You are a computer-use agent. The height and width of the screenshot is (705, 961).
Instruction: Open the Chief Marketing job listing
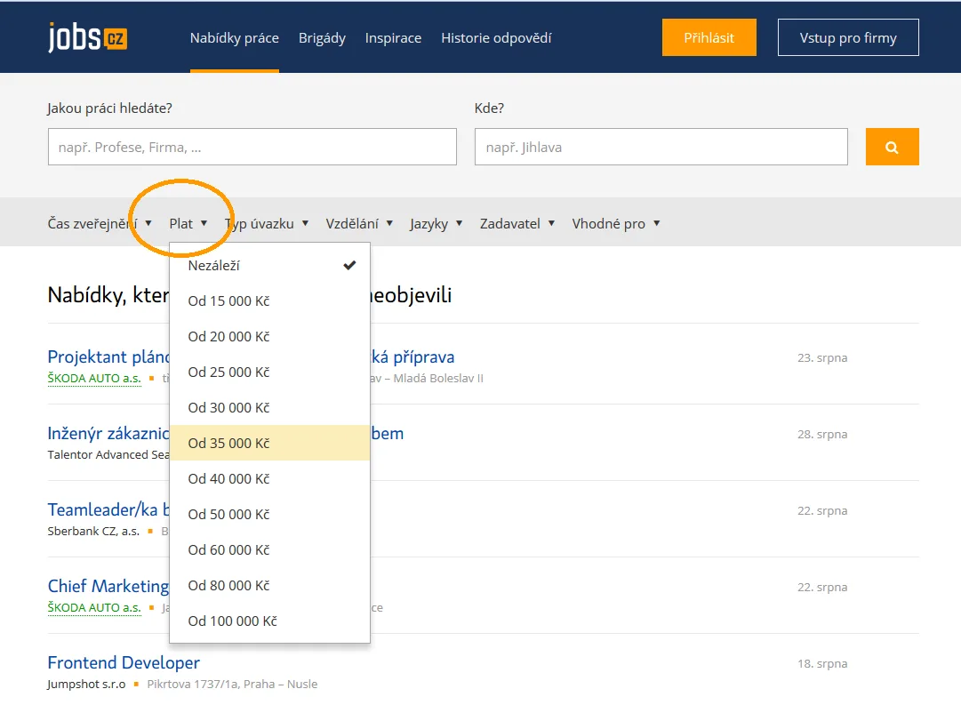pyautogui.click(x=108, y=586)
